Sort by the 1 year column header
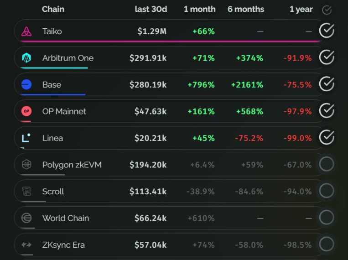This screenshot has width=348, height=260. [x=301, y=10]
